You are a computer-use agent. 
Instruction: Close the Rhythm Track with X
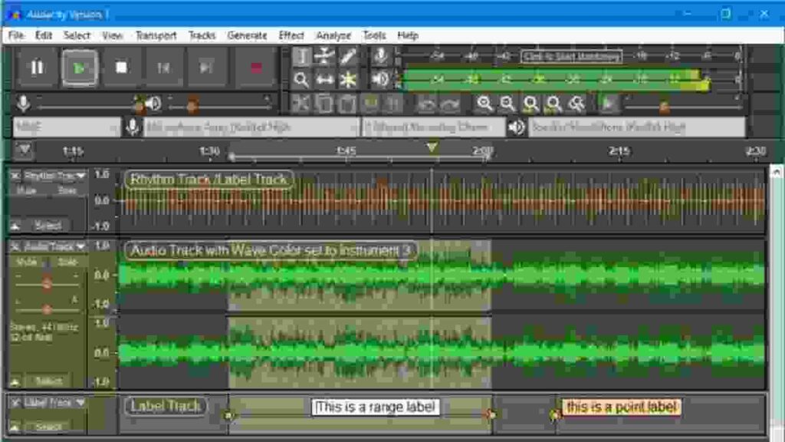(15, 176)
